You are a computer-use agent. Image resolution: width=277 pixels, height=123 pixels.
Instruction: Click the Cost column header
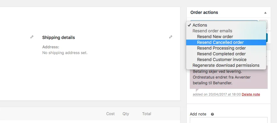[x=110, y=114]
